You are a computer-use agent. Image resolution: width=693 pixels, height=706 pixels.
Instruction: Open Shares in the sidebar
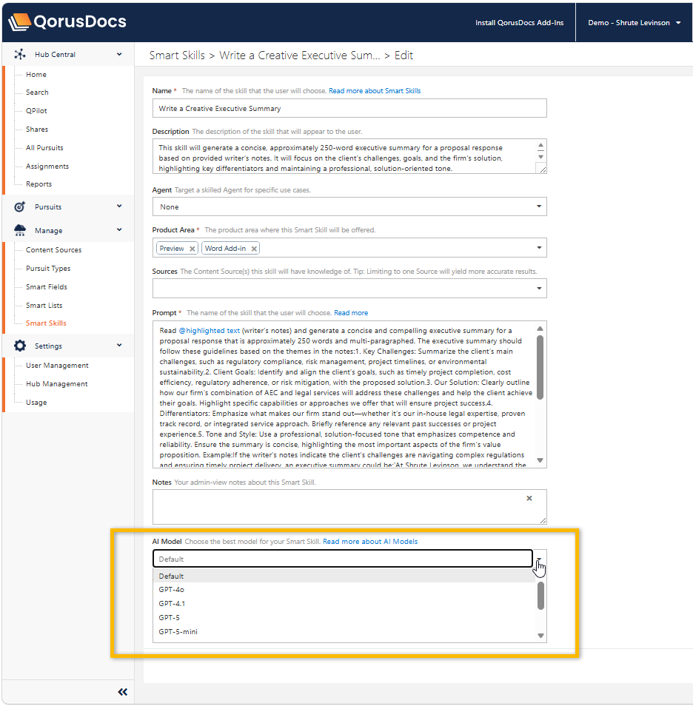point(37,130)
